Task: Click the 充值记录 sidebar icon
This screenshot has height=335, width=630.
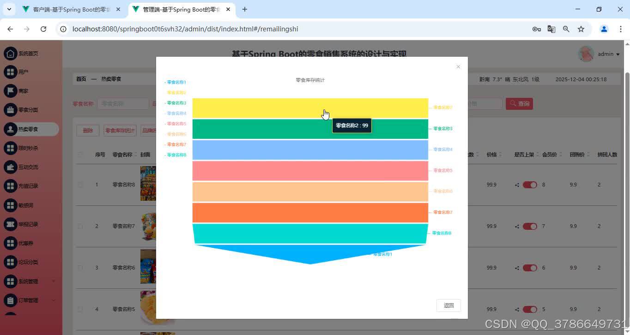Action: click(10, 186)
